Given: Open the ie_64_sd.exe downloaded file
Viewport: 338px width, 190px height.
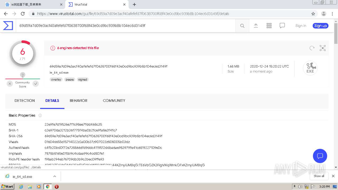Looking at the screenshot, I should coord(22,177).
